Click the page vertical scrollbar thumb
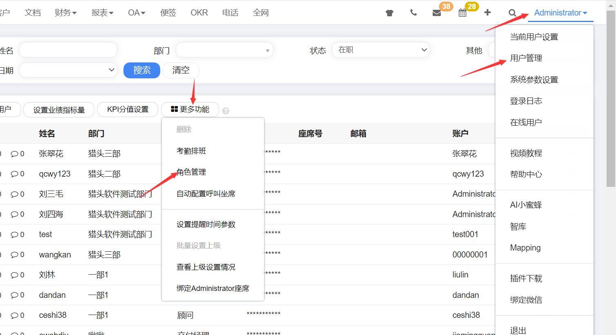 click(611, 98)
